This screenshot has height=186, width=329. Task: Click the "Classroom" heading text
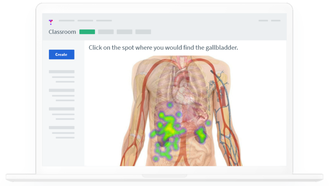(x=62, y=32)
